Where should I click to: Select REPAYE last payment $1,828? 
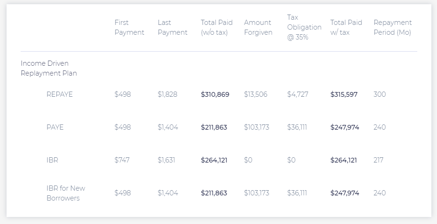tap(168, 94)
